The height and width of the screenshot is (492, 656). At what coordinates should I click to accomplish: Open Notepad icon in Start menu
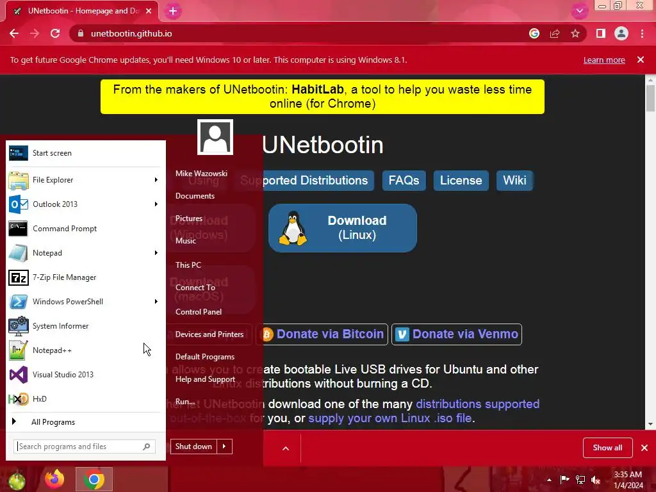19,252
